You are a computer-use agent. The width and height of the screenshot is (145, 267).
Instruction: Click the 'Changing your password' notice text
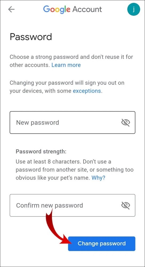click(67, 87)
